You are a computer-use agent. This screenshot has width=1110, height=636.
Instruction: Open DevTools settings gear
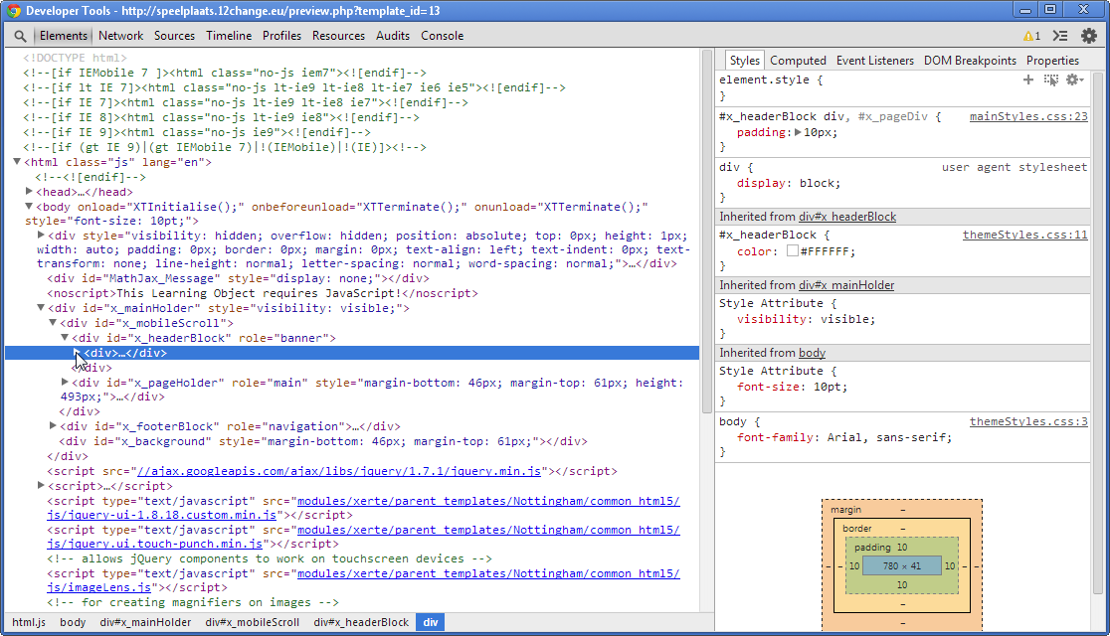click(1089, 36)
